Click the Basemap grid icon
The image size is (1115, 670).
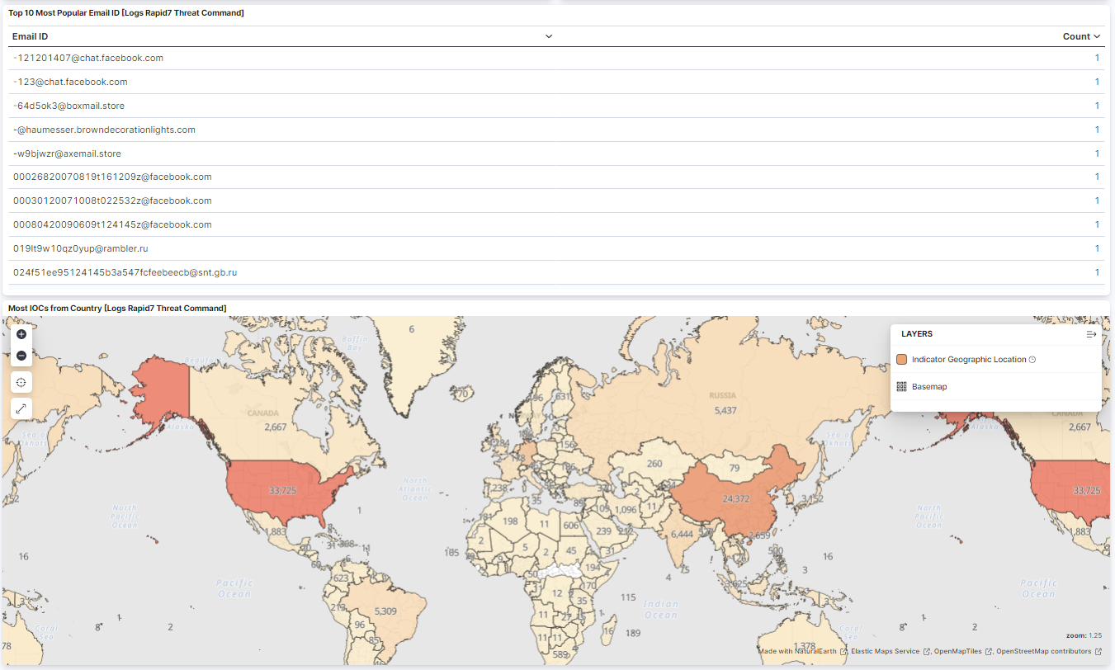(x=901, y=387)
